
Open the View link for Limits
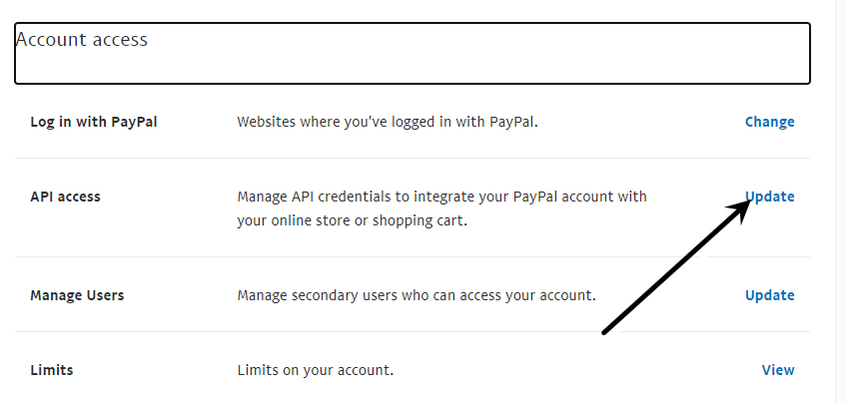tap(778, 370)
